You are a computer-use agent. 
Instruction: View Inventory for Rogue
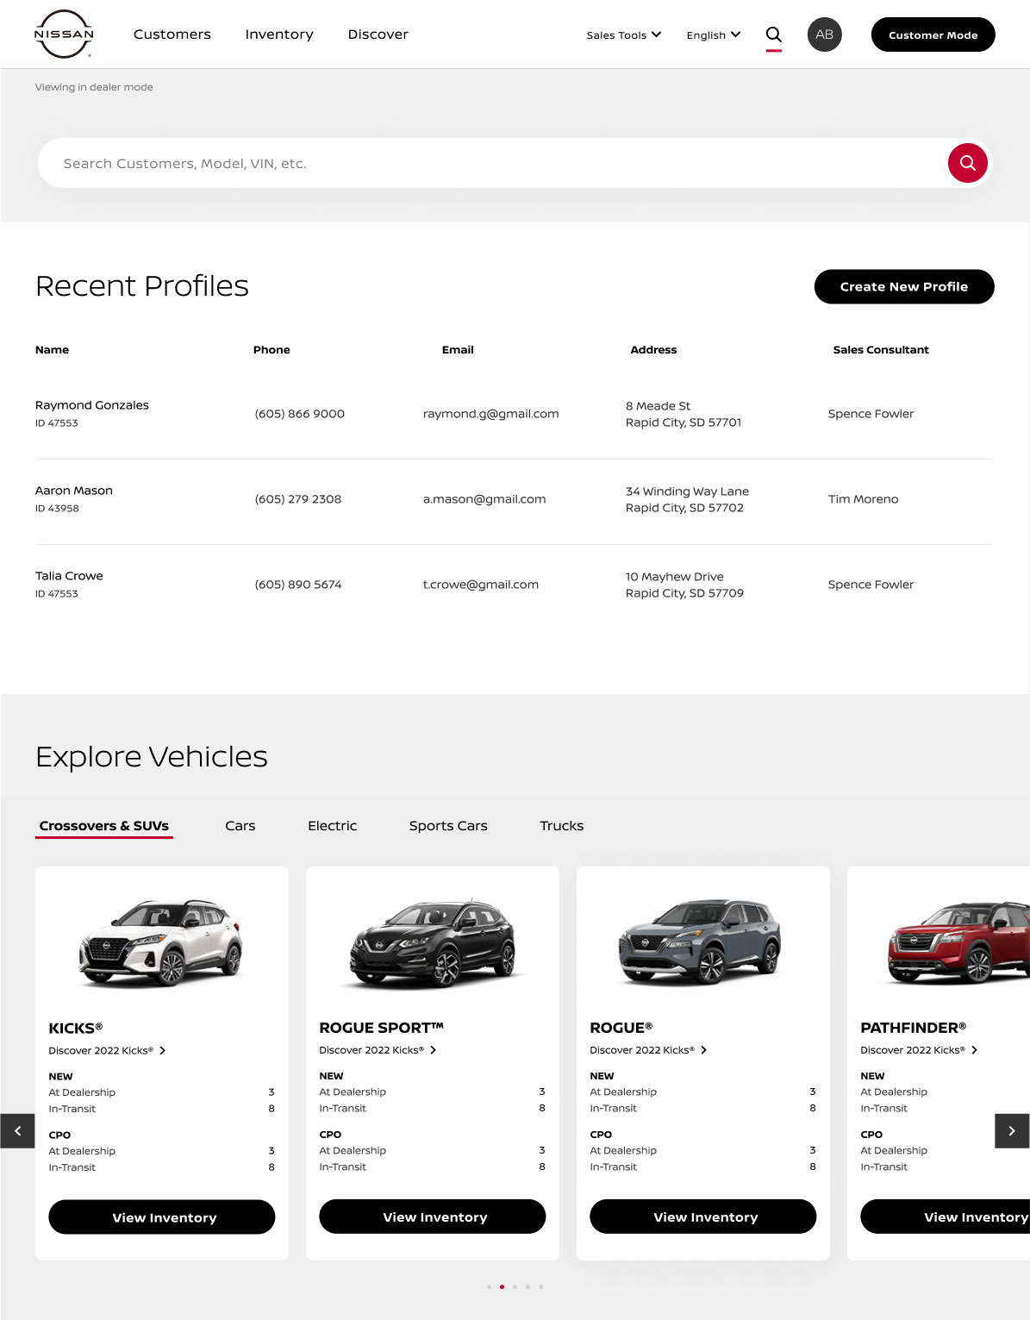coord(703,1216)
